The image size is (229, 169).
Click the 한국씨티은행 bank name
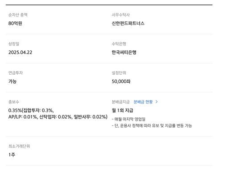click(124, 52)
